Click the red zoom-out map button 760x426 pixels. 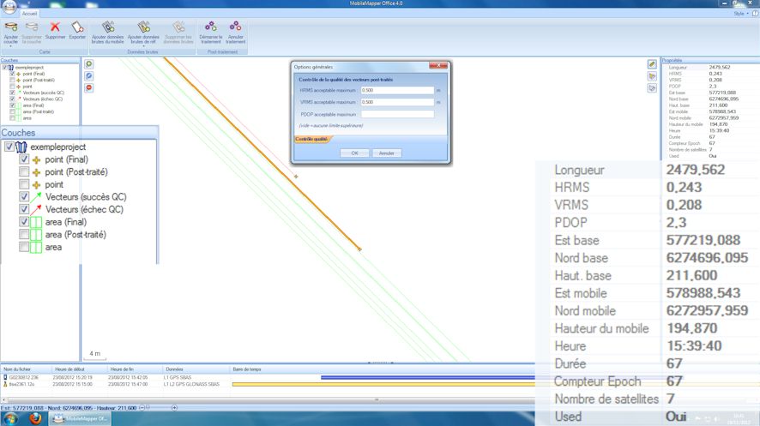coord(88,87)
